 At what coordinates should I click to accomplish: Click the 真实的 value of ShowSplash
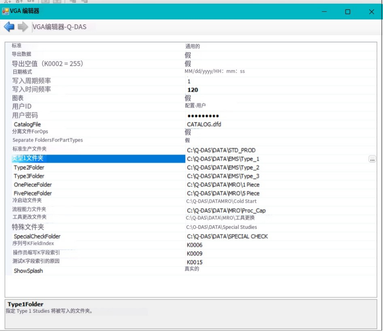point(192,269)
